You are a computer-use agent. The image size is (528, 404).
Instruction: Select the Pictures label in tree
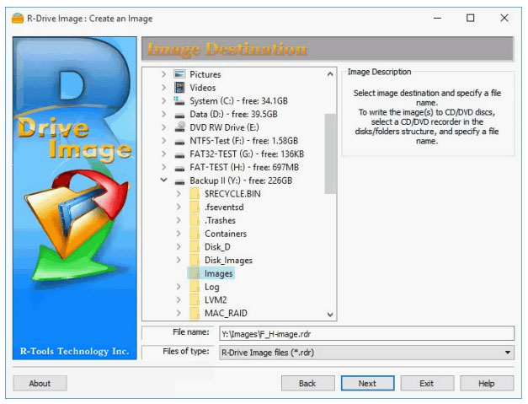205,74
